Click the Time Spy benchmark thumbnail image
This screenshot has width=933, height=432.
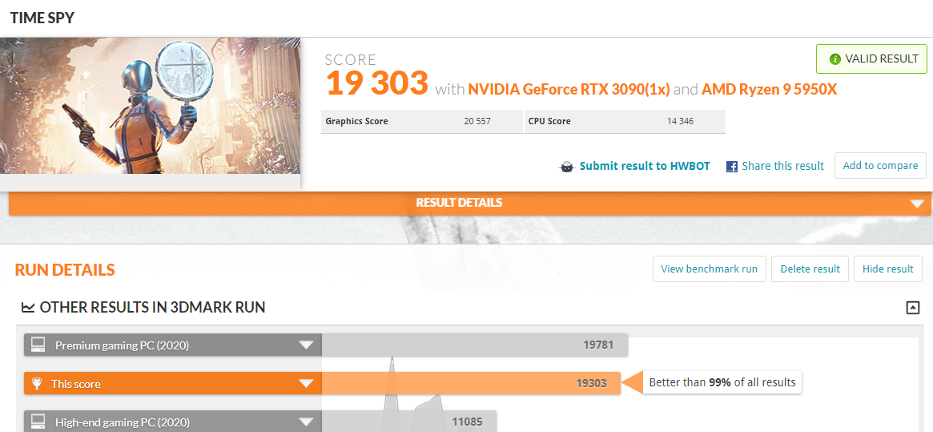pos(150,106)
